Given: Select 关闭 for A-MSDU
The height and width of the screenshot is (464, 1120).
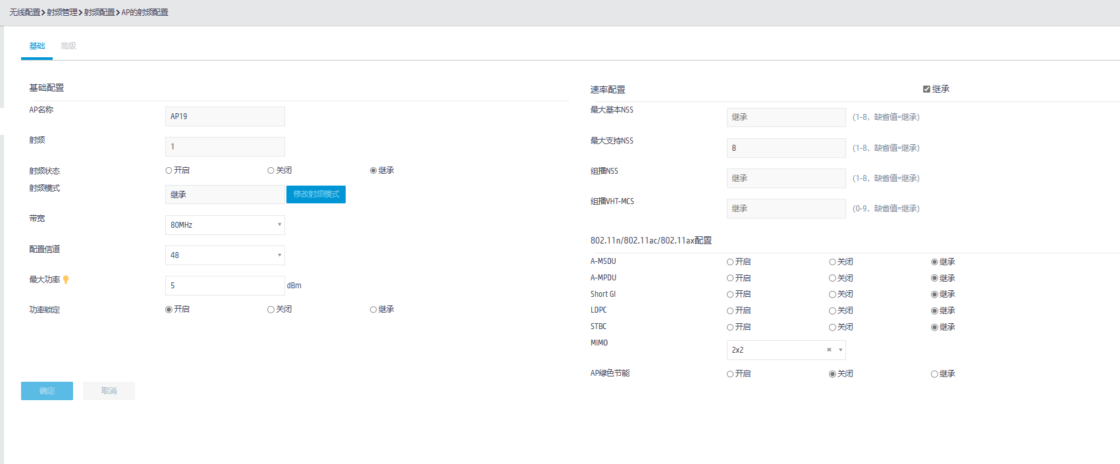Looking at the screenshot, I should pos(832,262).
